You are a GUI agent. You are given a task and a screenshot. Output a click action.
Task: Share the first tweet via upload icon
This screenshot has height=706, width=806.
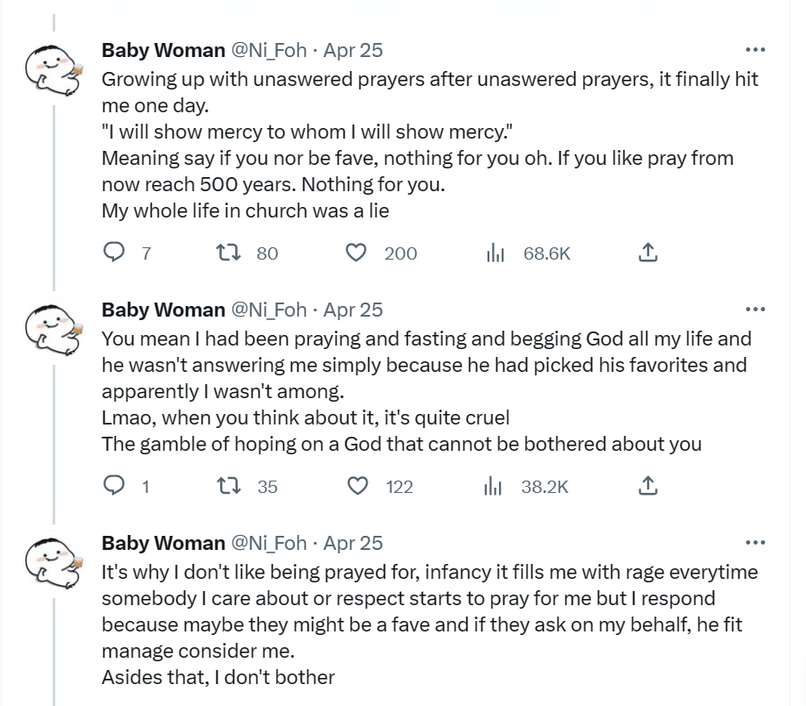tap(646, 253)
